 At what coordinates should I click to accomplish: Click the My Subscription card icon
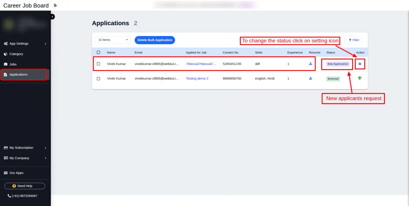tap(6, 148)
